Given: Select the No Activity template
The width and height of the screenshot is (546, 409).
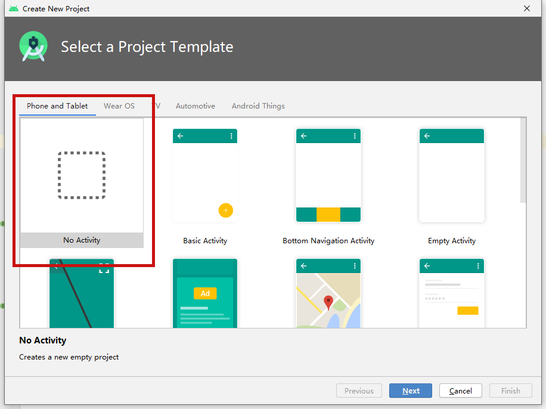Looking at the screenshot, I should (82, 183).
